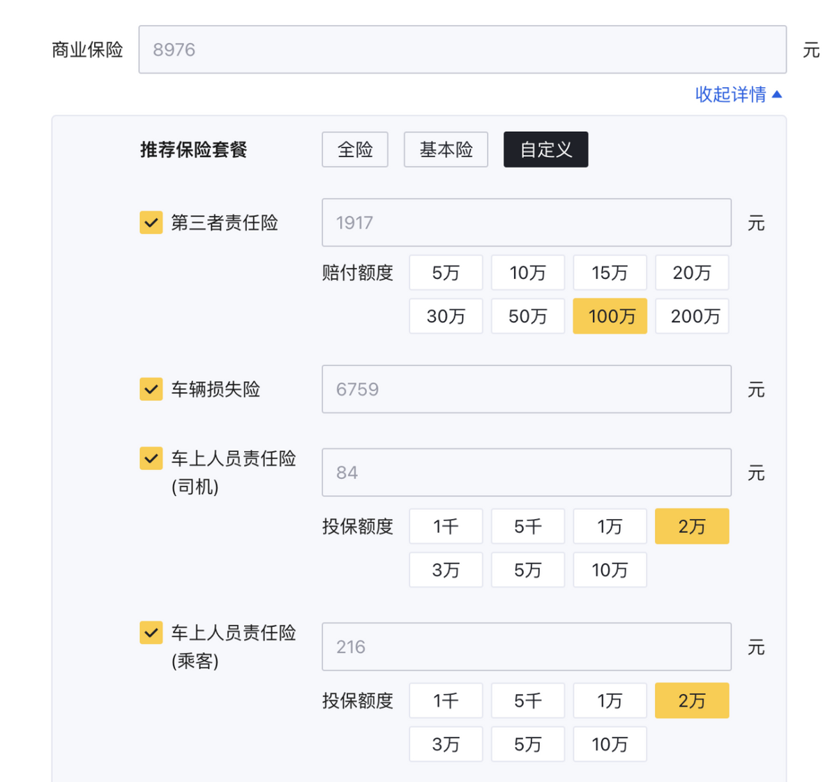This screenshot has width=837, height=782.
Task: Choose 200万 third-party compensation amount
Action: point(692,317)
